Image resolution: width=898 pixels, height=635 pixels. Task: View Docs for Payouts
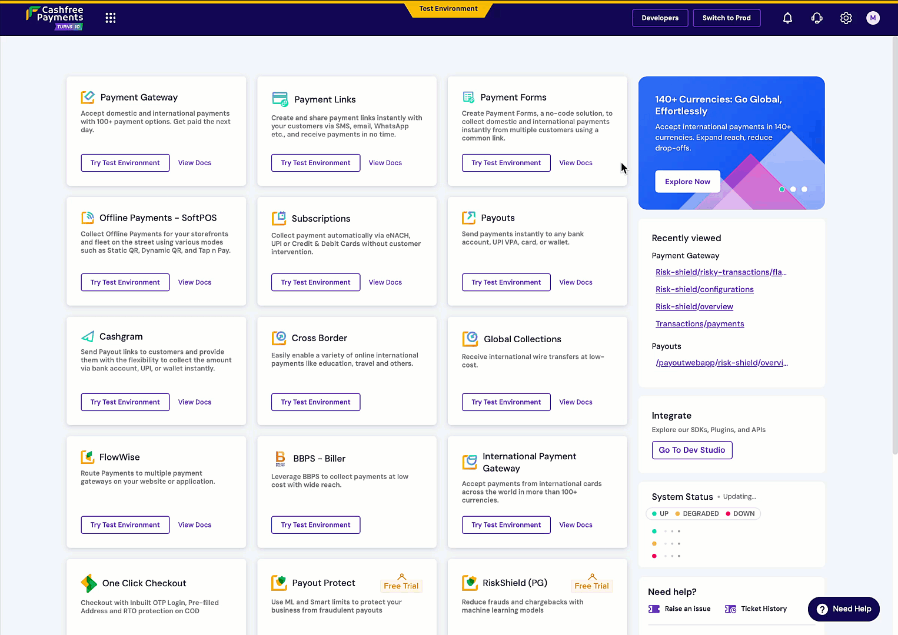coord(576,282)
